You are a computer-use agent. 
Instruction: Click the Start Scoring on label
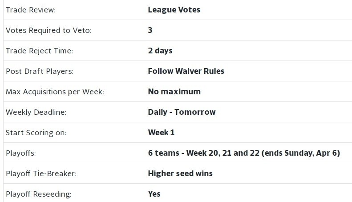[x=36, y=133]
